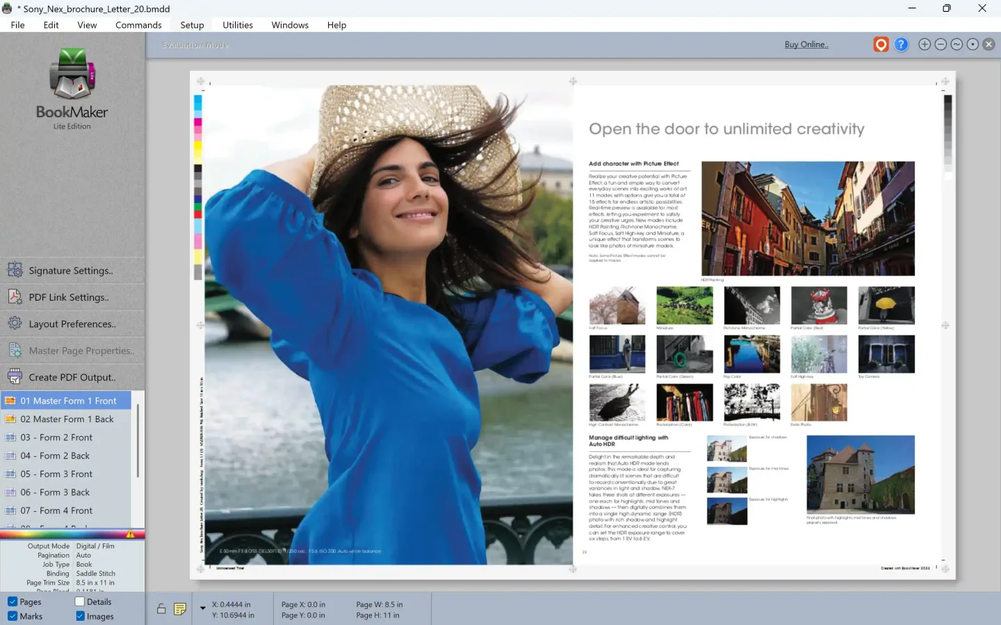Enable the Details checkbox
The image size is (1001, 625).
pyautogui.click(x=79, y=601)
